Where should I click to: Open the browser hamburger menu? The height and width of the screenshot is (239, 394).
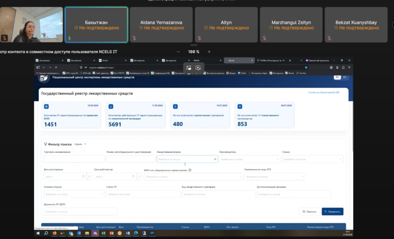(349, 67)
